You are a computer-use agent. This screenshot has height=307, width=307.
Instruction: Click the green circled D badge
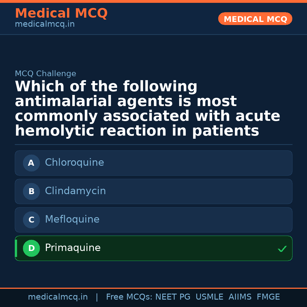pyautogui.click(x=31, y=248)
